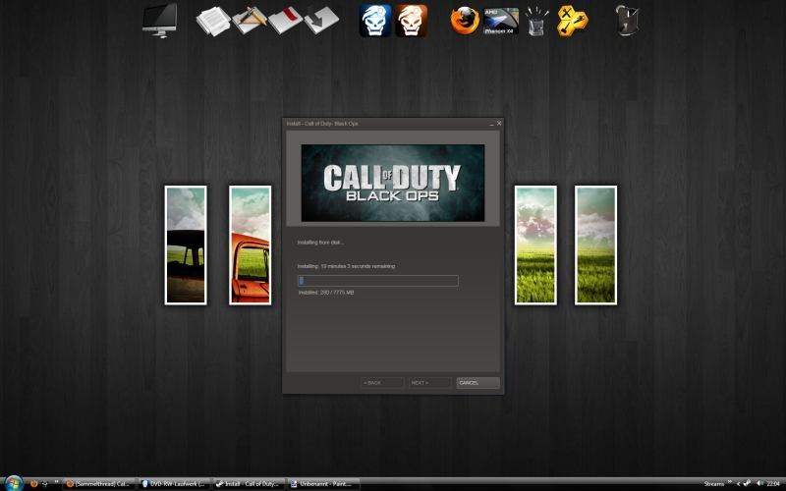786x491 pixels.
Task: Open the documents stack dock icon
Action: [x=213, y=21]
